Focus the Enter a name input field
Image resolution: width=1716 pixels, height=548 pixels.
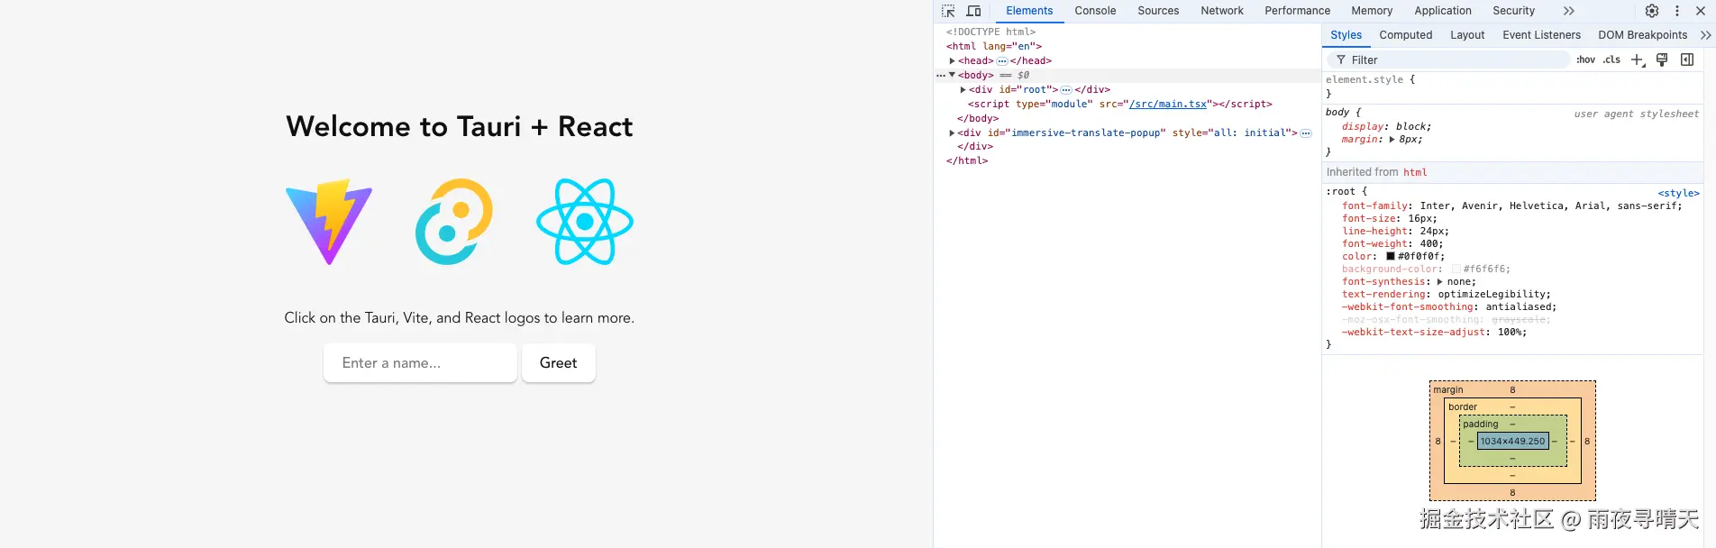(420, 363)
